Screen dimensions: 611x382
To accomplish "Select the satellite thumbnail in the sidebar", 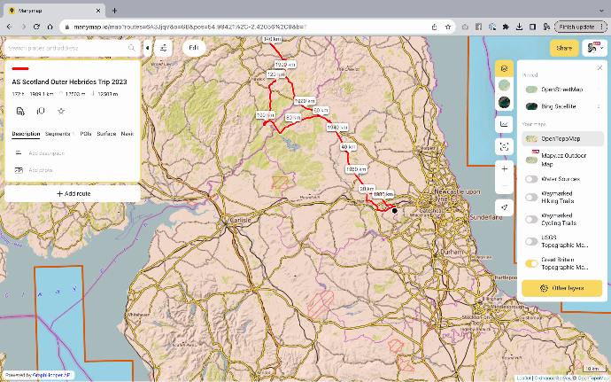I will (x=504, y=102).
